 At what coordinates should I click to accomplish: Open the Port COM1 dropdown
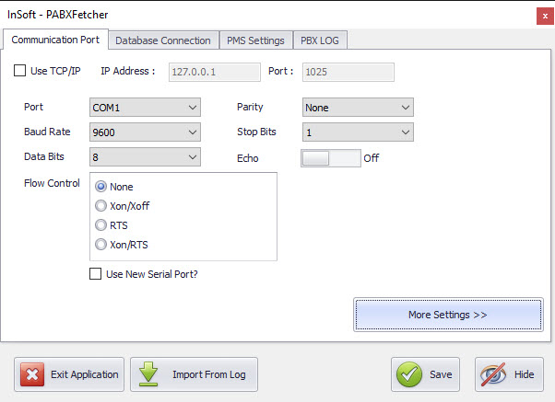tap(145, 108)
